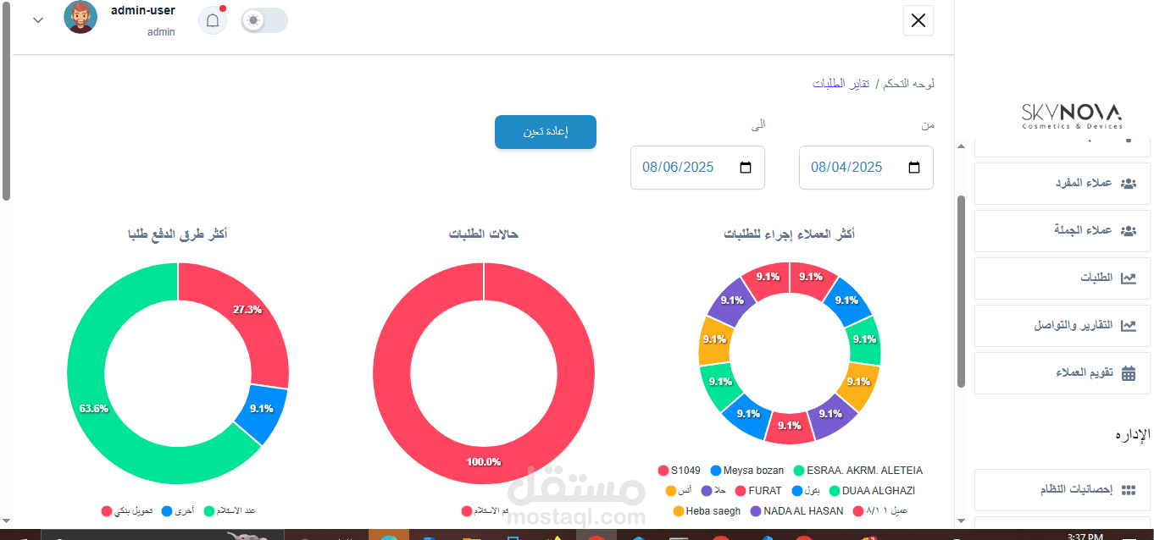Expand the chevron left of admin-user
The height and width of the screenshot is (540, 1154).
(x=37, y=19)
